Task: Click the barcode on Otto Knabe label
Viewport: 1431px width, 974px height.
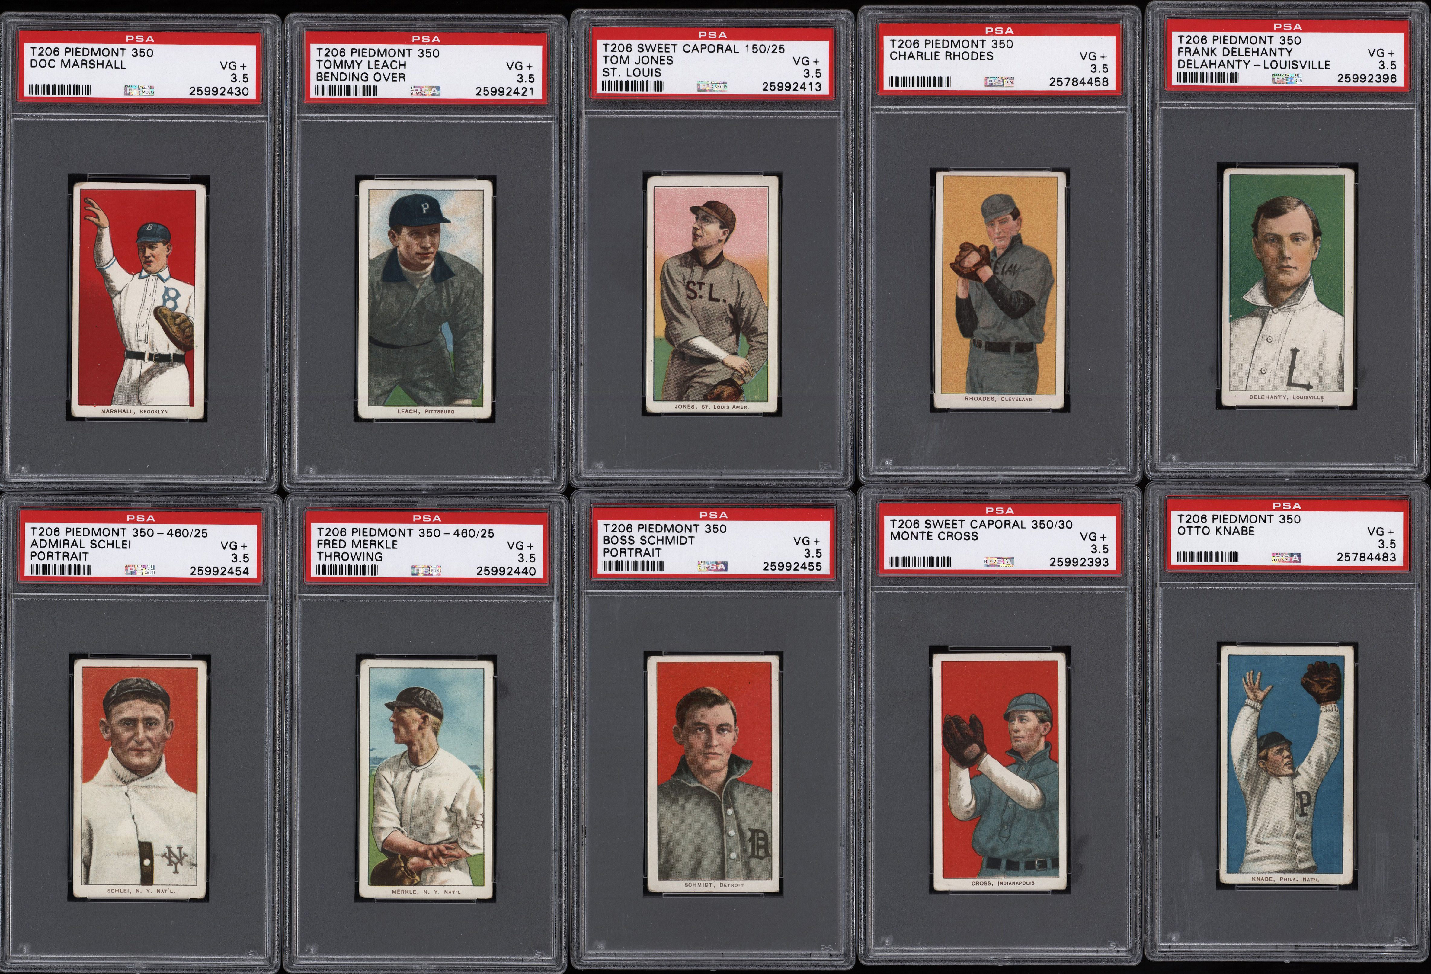Action: 1208,557
